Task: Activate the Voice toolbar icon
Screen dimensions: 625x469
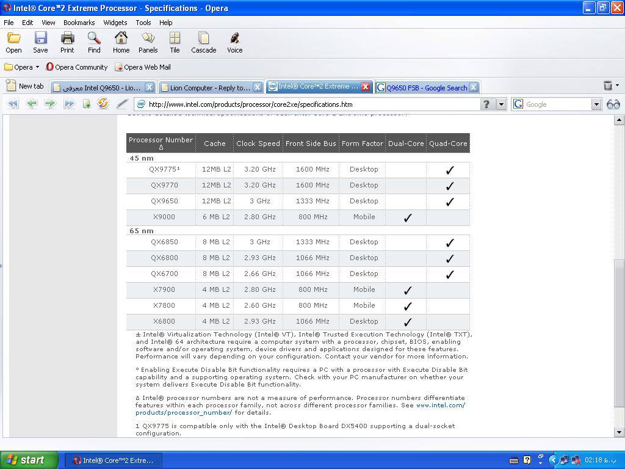Action: pos(235,43)
